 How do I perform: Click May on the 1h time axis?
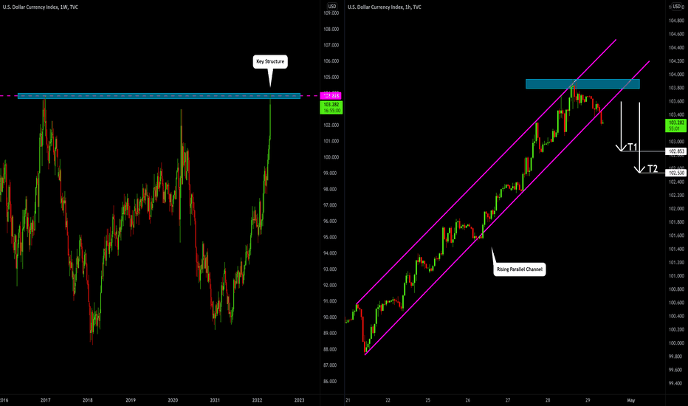(x=631, y=400)
